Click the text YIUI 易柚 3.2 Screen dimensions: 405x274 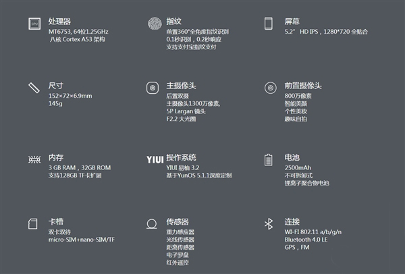pyautogui.click(x=183, y=167)
